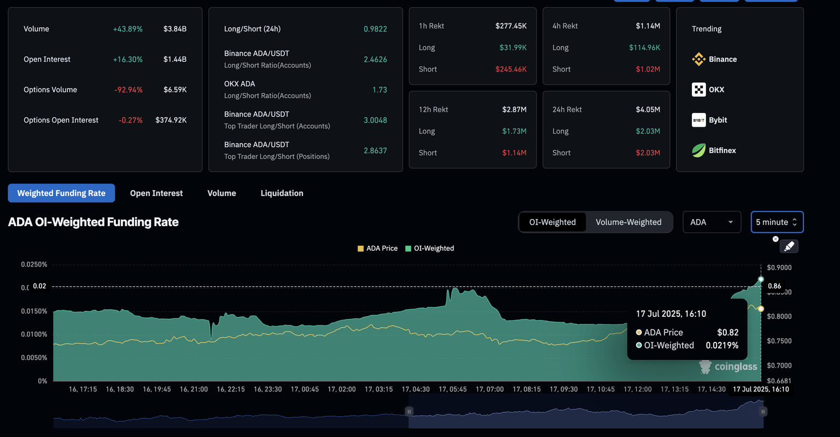The width and height of the screenshot is (840, 437).
Task: Select the Volume chart tab
Action: [x=221, y=193]
